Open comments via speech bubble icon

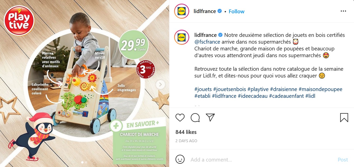[x=195, y=117]
